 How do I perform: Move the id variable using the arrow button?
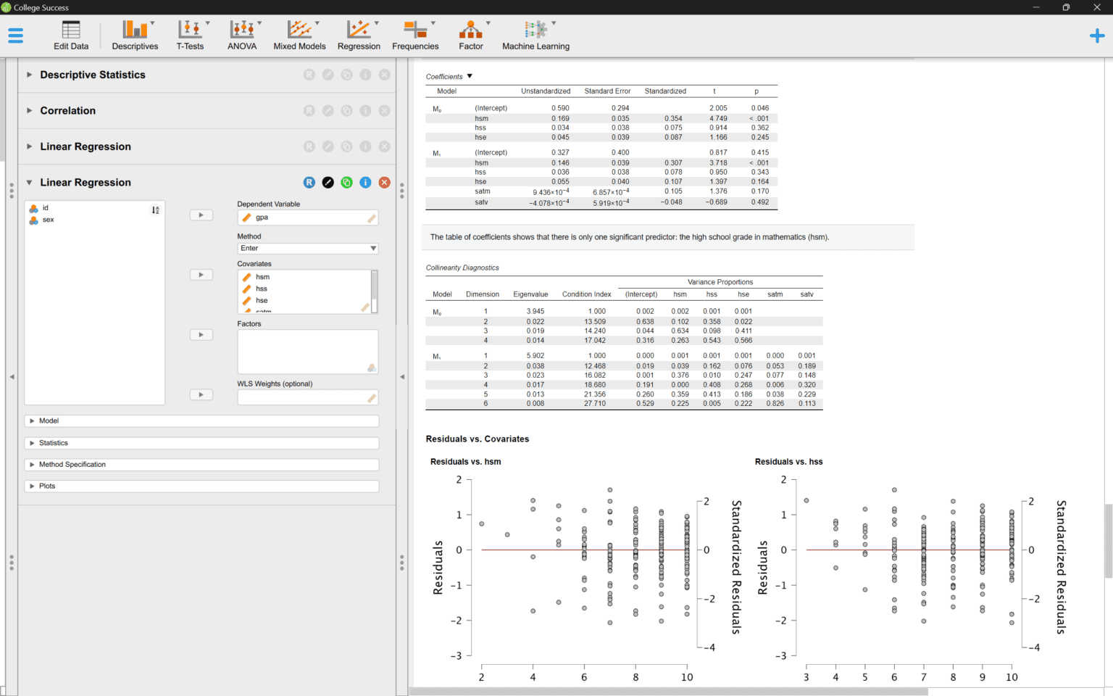pos(201,215)
